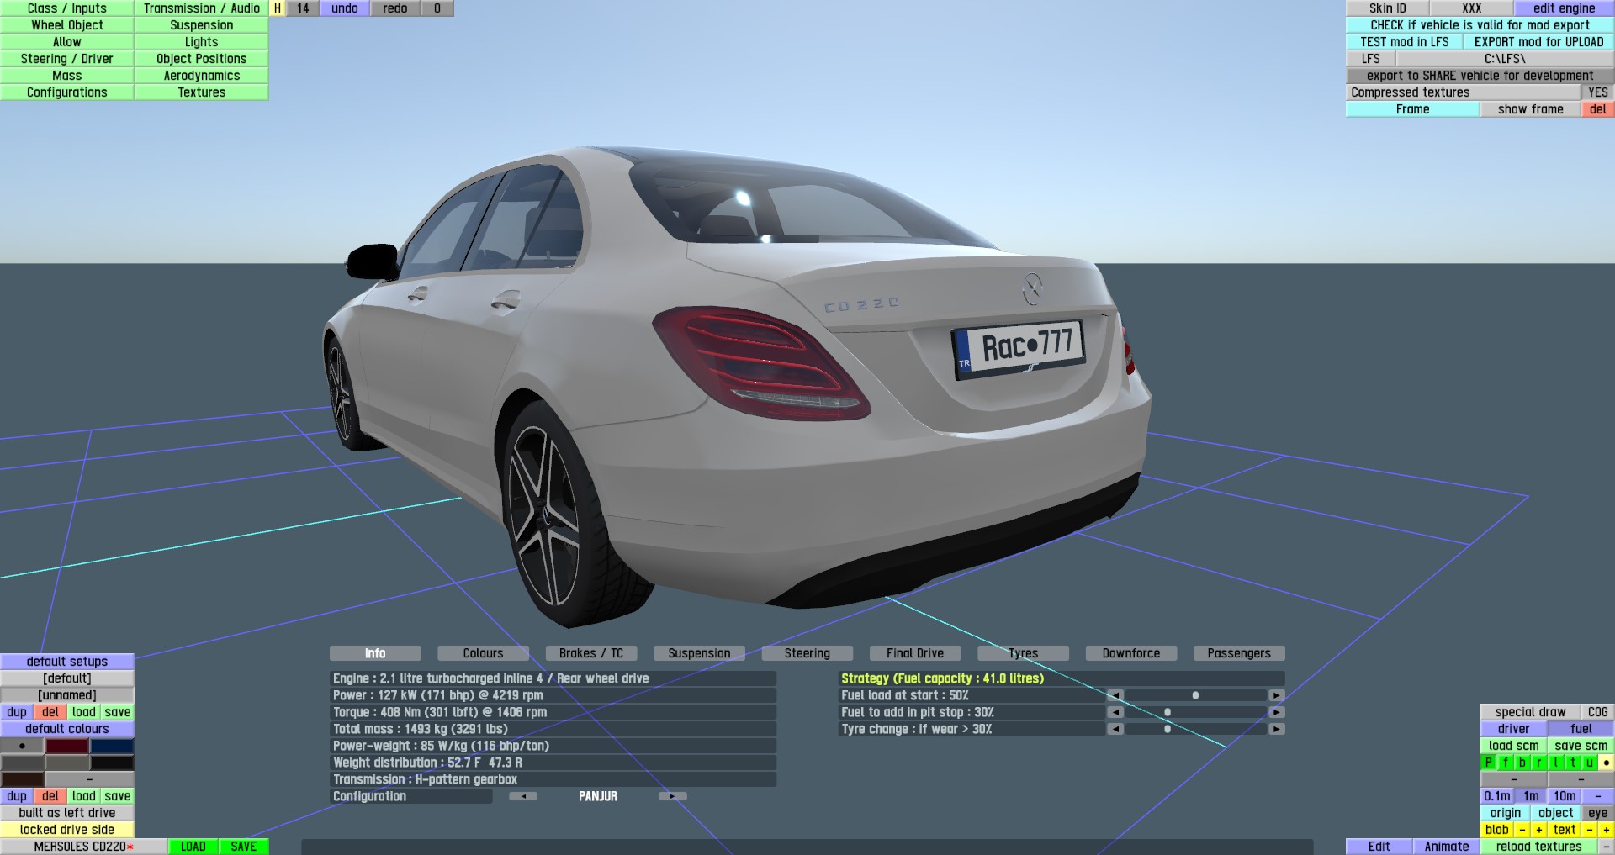The width and height of the screenshot is (1615, 855).
Task: Toggle the 'f' view button
Action: 1506,763
